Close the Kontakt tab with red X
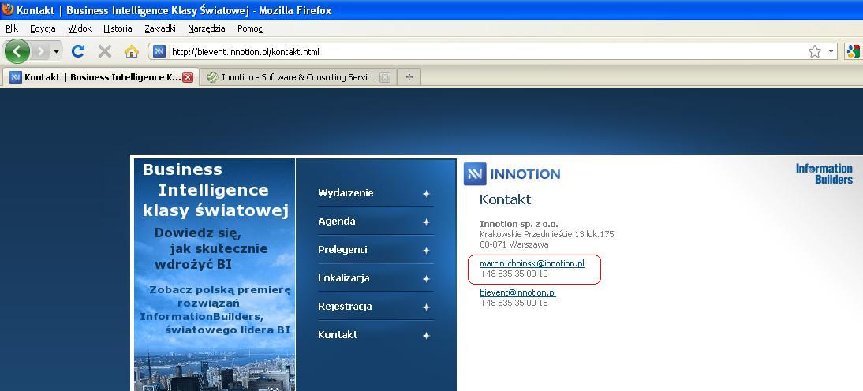Image resolution: width=863 pixels, height=391 pixels. 188,77
